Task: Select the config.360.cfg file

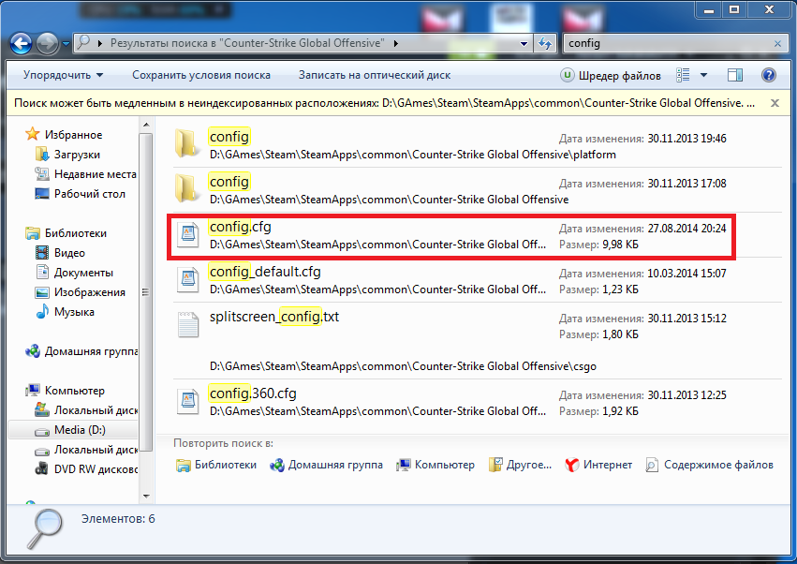Action: (477, 402)
